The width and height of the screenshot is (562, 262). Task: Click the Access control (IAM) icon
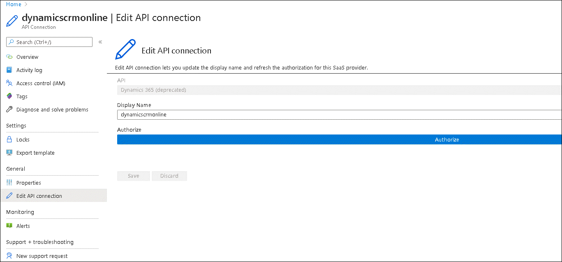[x=9, y=83]
